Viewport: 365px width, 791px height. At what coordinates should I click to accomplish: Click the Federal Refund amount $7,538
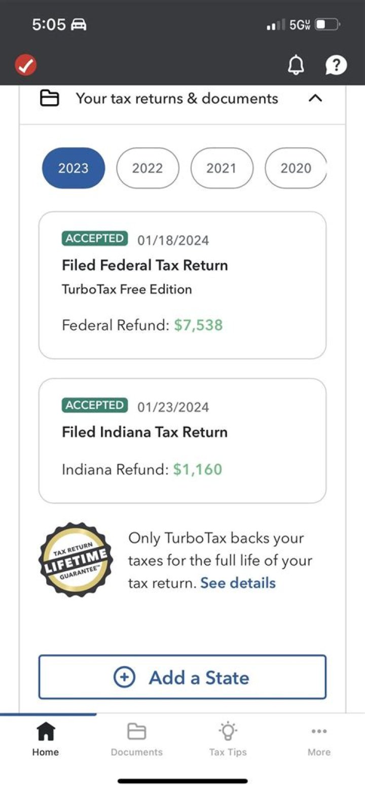point(200,325)
